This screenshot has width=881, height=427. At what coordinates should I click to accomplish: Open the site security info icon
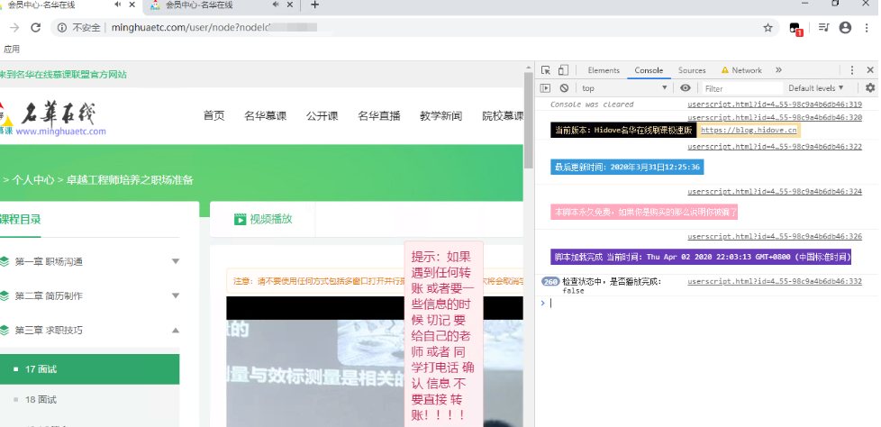coord(62,28)
